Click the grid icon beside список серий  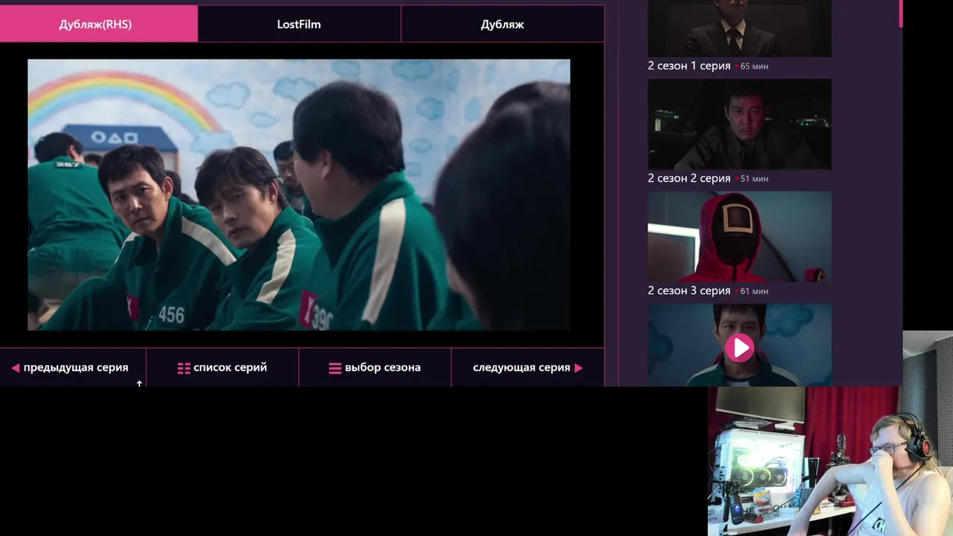click(184, 368)
